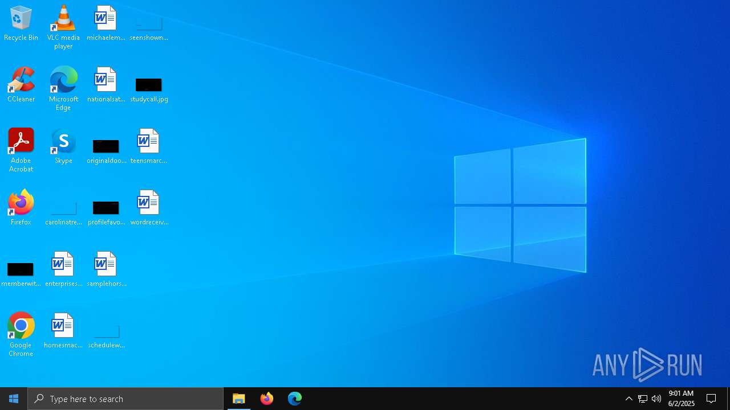This screenshot has width=730, height=410.
Task: Open the volume control icon
Action: (x=656, y=399)
